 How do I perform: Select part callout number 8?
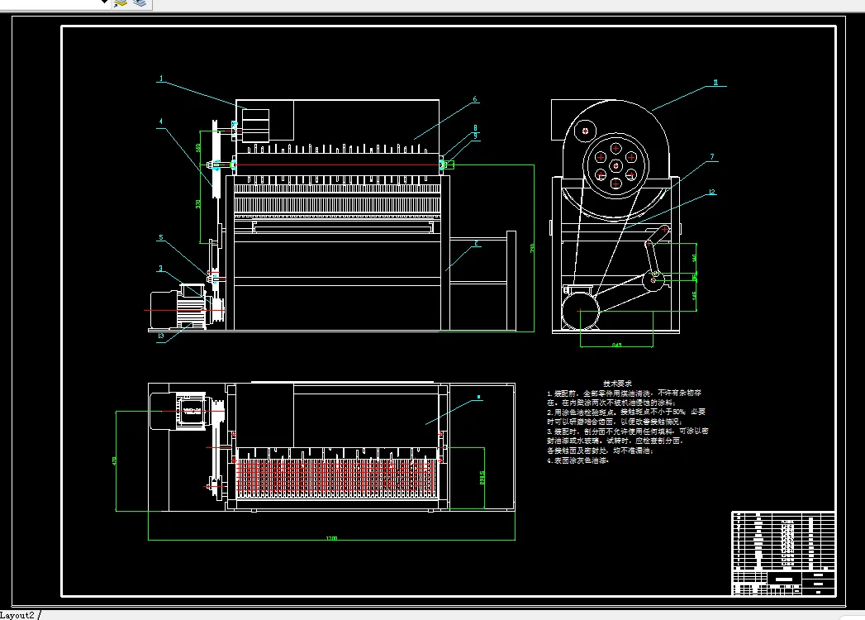475,128
